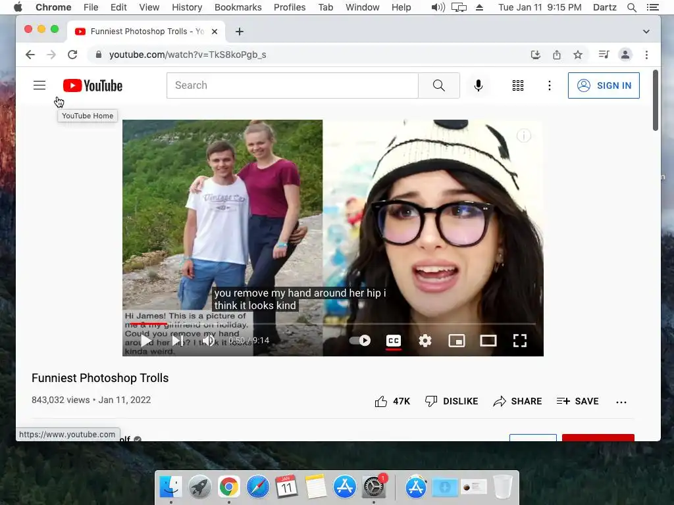Image resolution: width=674 pixels, height=505 pixels.
Task: Open the media controls icon in Chrome toolbar
Action: [604, 55]
